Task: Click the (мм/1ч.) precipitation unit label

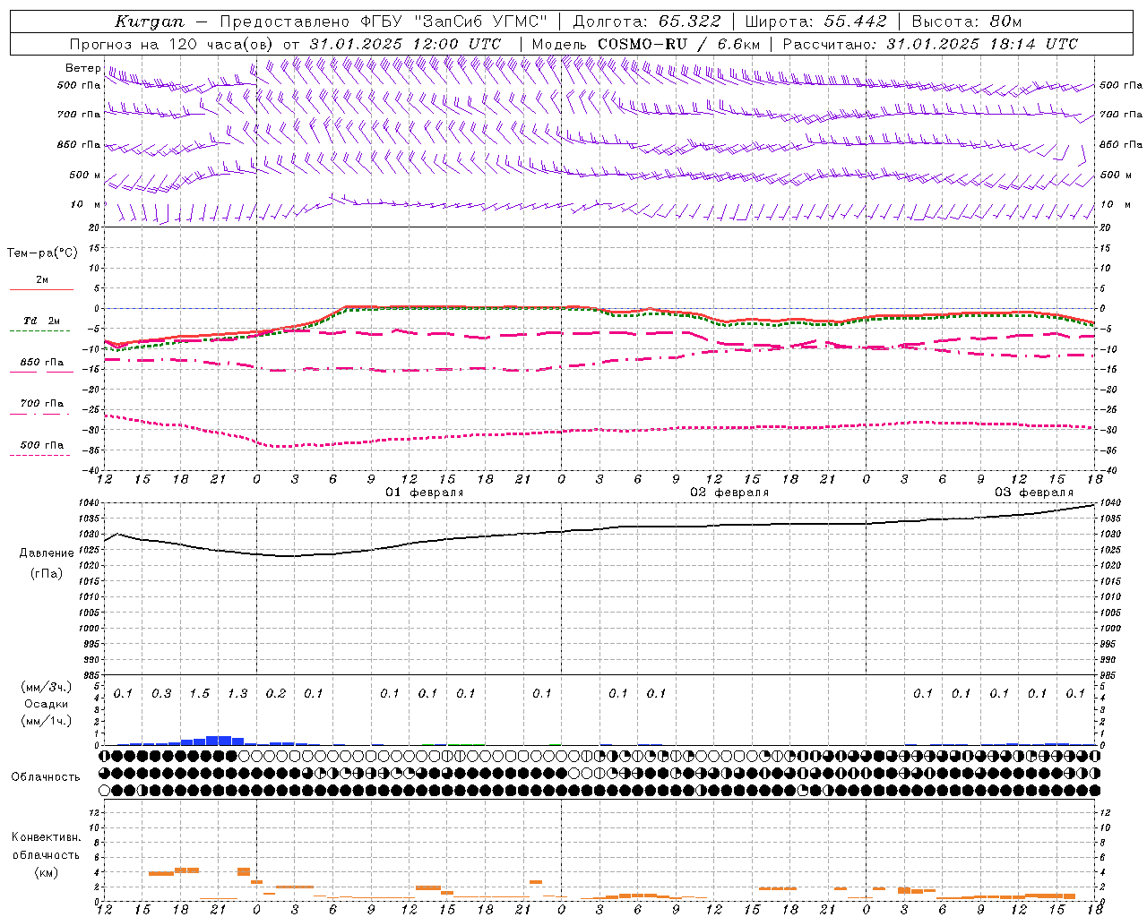Action: (x=47, y=721)
